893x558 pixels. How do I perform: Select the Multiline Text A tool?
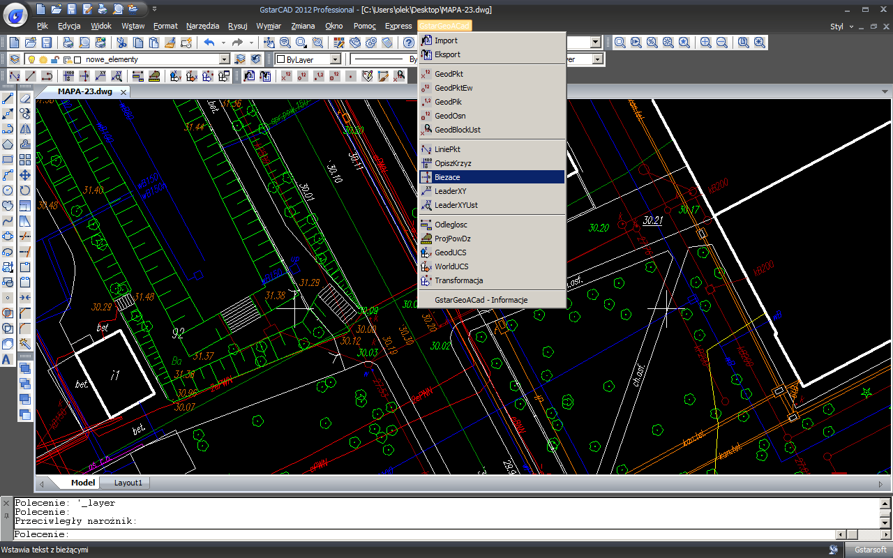point(7,359)
